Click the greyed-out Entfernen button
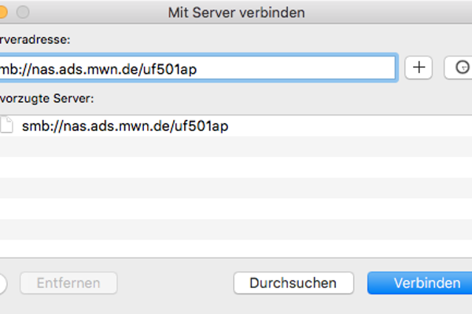The image size is (472, 314). (x=68, y=283)
